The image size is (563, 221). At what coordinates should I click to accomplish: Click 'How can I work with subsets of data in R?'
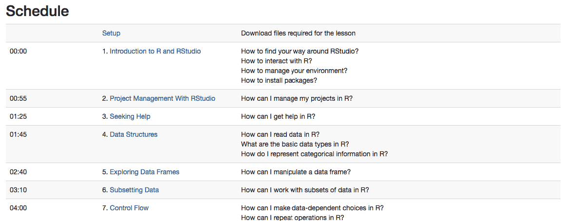pyautogui.click(x=305, y=190)
